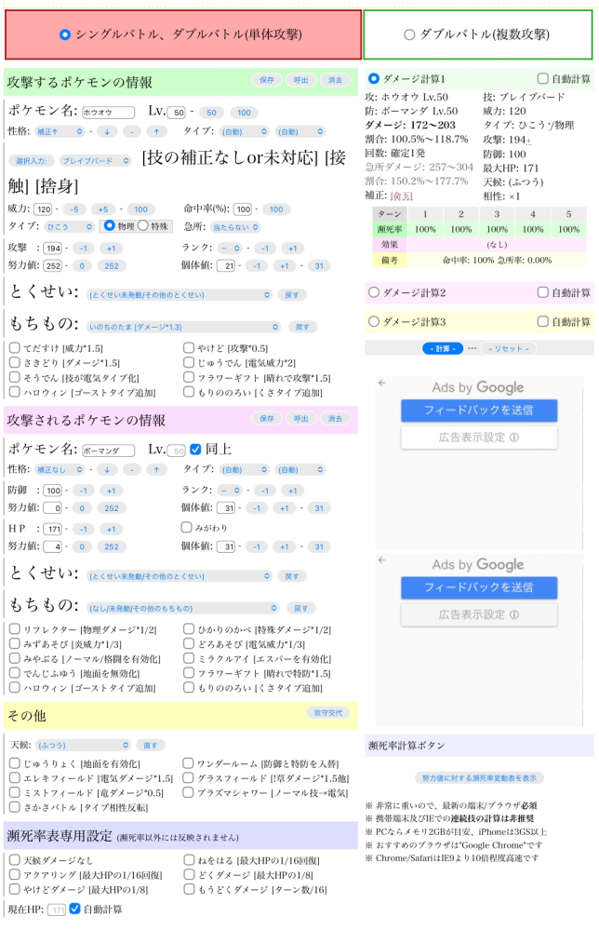Click 消去 in the 攻撃されるポケモンの情報 header
599x930 pixels.
(x=336, y=419)
